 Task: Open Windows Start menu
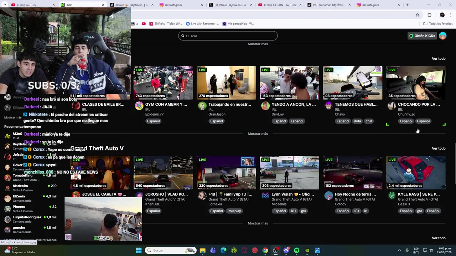[x=139, y=250]
